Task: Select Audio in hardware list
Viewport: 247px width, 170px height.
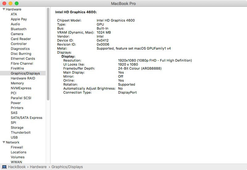Action: click(15, 24)
